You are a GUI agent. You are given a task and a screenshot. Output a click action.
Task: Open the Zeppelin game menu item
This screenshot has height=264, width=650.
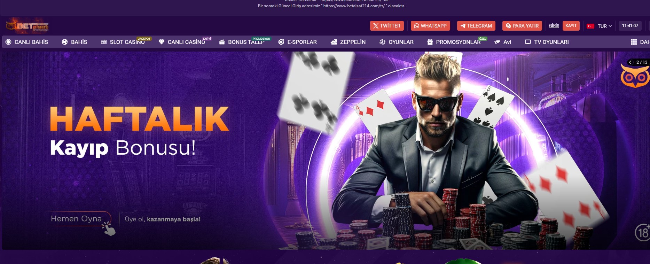[x=348, y=42]
